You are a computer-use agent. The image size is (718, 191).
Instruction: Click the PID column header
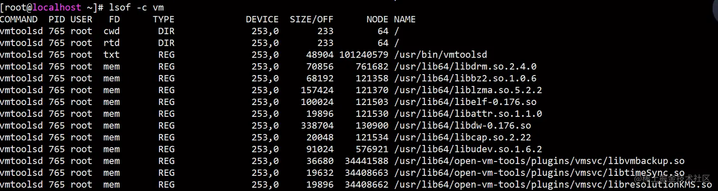pos(57,19)
